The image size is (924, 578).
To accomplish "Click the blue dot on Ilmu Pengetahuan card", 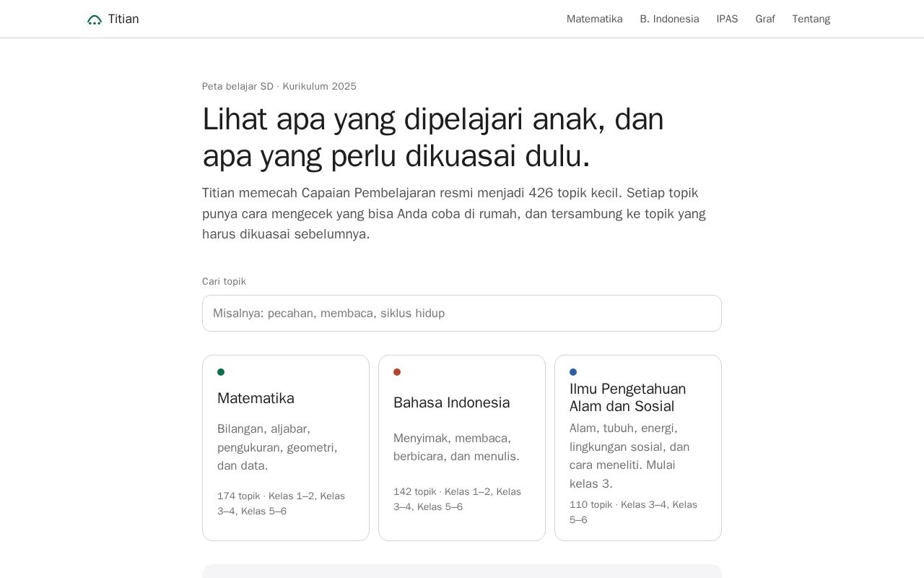I will [x=573, y=372].
